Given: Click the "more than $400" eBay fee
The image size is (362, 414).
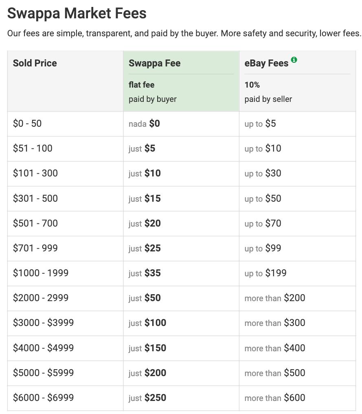Looking at the screenshot, I should [275, 348].
